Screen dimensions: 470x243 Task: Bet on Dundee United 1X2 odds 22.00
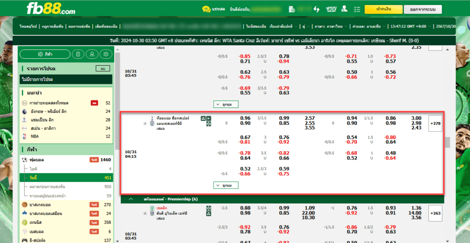309,213
